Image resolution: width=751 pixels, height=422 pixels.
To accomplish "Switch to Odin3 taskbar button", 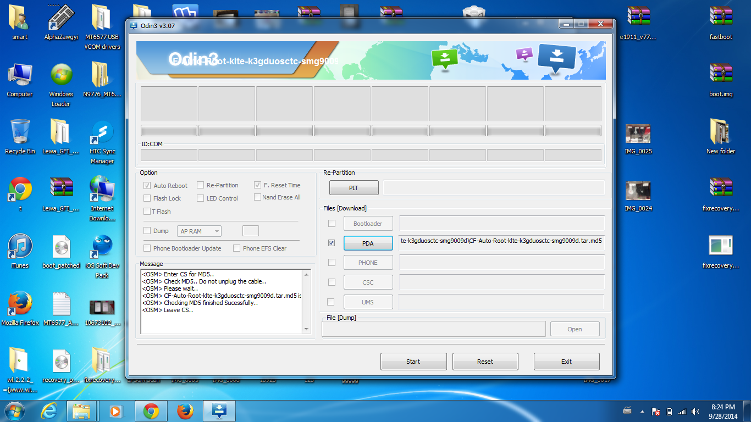I will pyautogui.click(x=219, y=410).
